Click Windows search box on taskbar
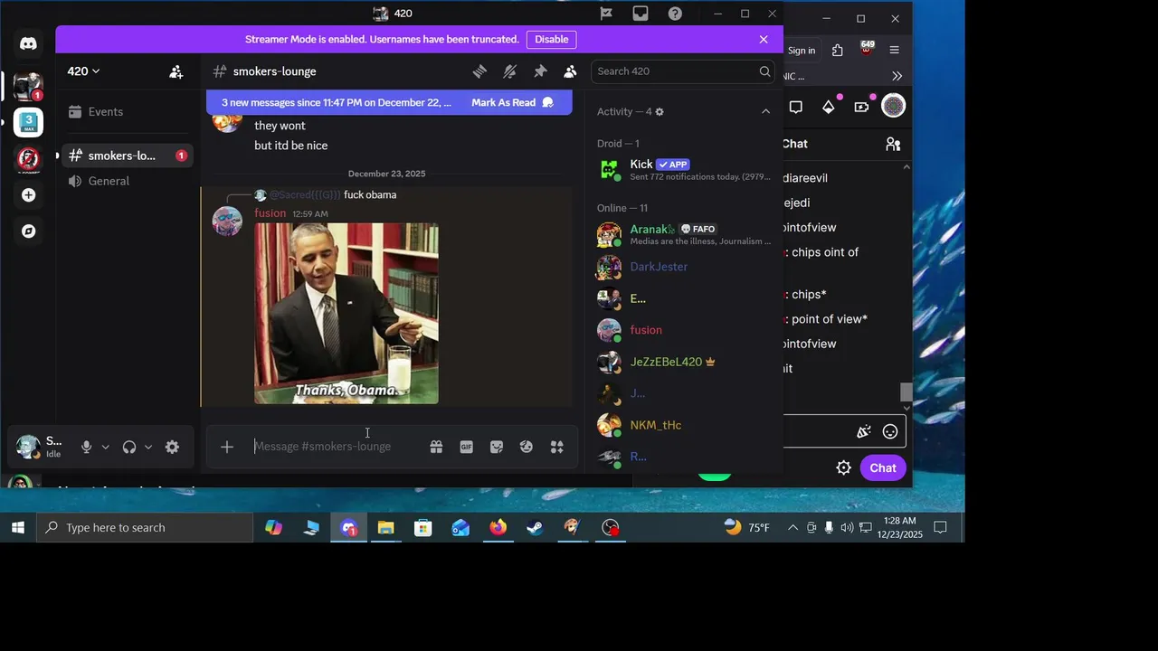1158x651 pixels. point(145,527)
